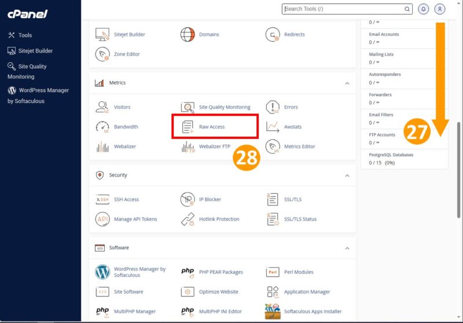Click the Metrics section heading
The image size is (463, 323).
(x=117, y=83)
